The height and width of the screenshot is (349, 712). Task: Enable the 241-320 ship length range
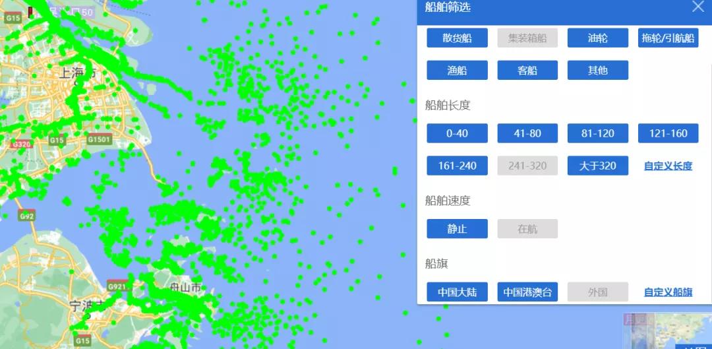pos(527,166)
